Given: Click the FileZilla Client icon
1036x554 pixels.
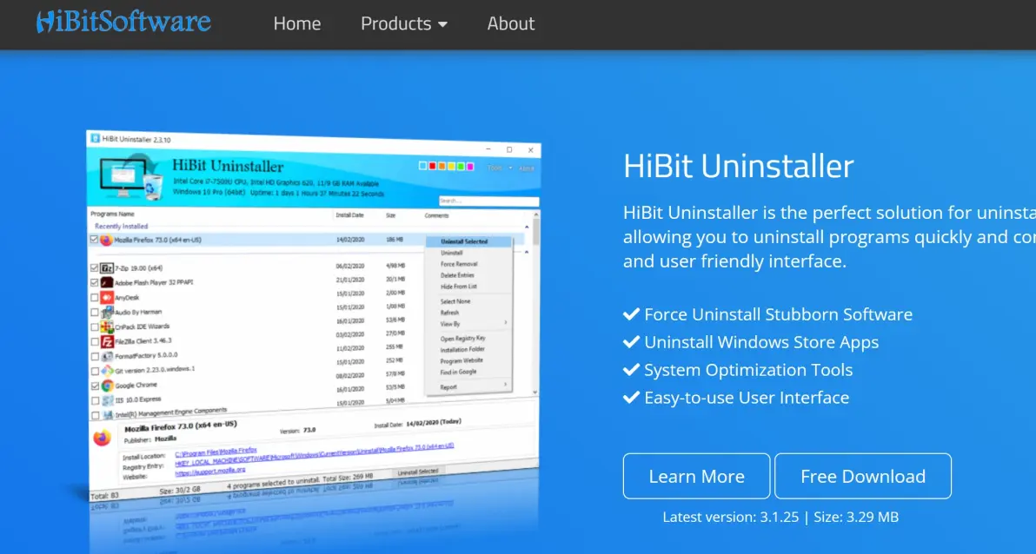Looking at the screenshot, I should pos(106,341).
